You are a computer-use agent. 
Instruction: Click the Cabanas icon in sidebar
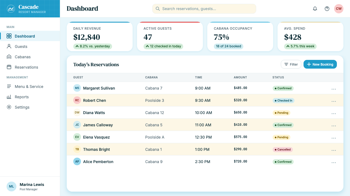pyautogui.click(x=9, y=57)
